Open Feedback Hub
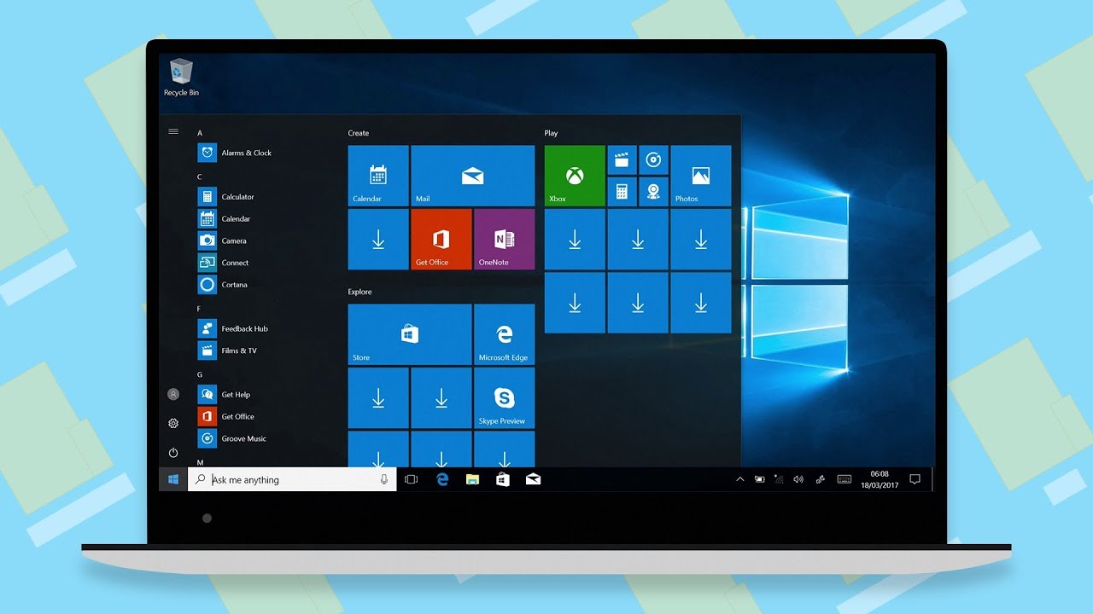This screenshot has height=614, width=1093. 233,328
